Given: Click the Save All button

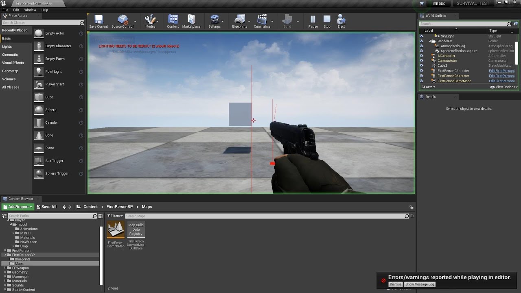Looking at the screenshot, I should pos(46,207).
